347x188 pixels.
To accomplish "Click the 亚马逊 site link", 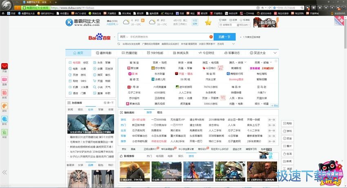I will coord(262,87).
